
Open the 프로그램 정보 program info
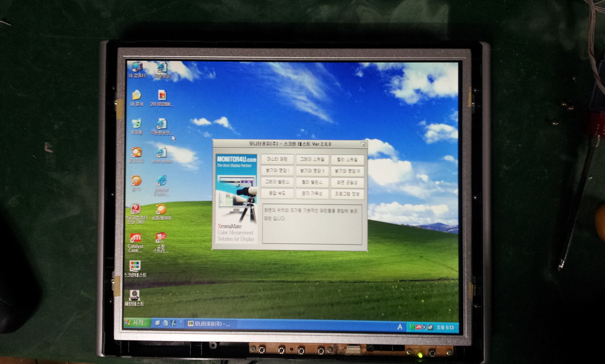[x=347, y=193]
